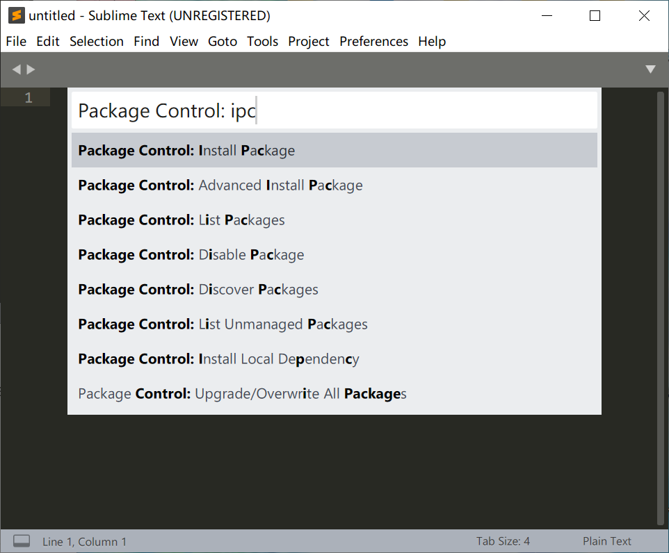Open the Tools menu
This screenshot has width=669, height=553.
[x=262, y=41]
